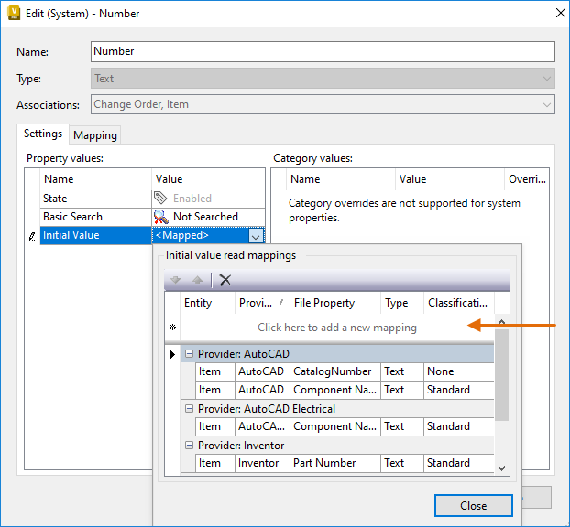Switch to the Mapping tab

click(95, 135)
